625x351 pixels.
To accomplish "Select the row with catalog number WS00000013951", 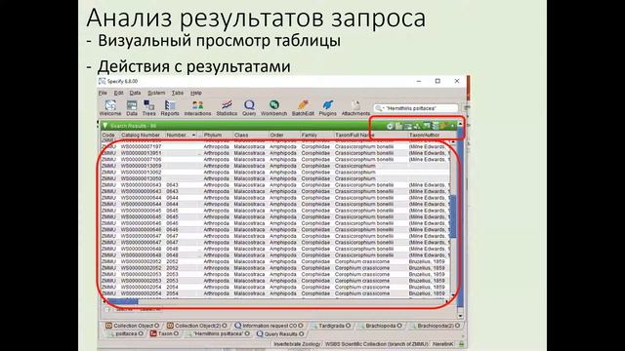I will coord(275,153).
